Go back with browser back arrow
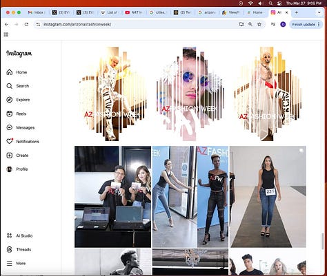 point(7,24)
